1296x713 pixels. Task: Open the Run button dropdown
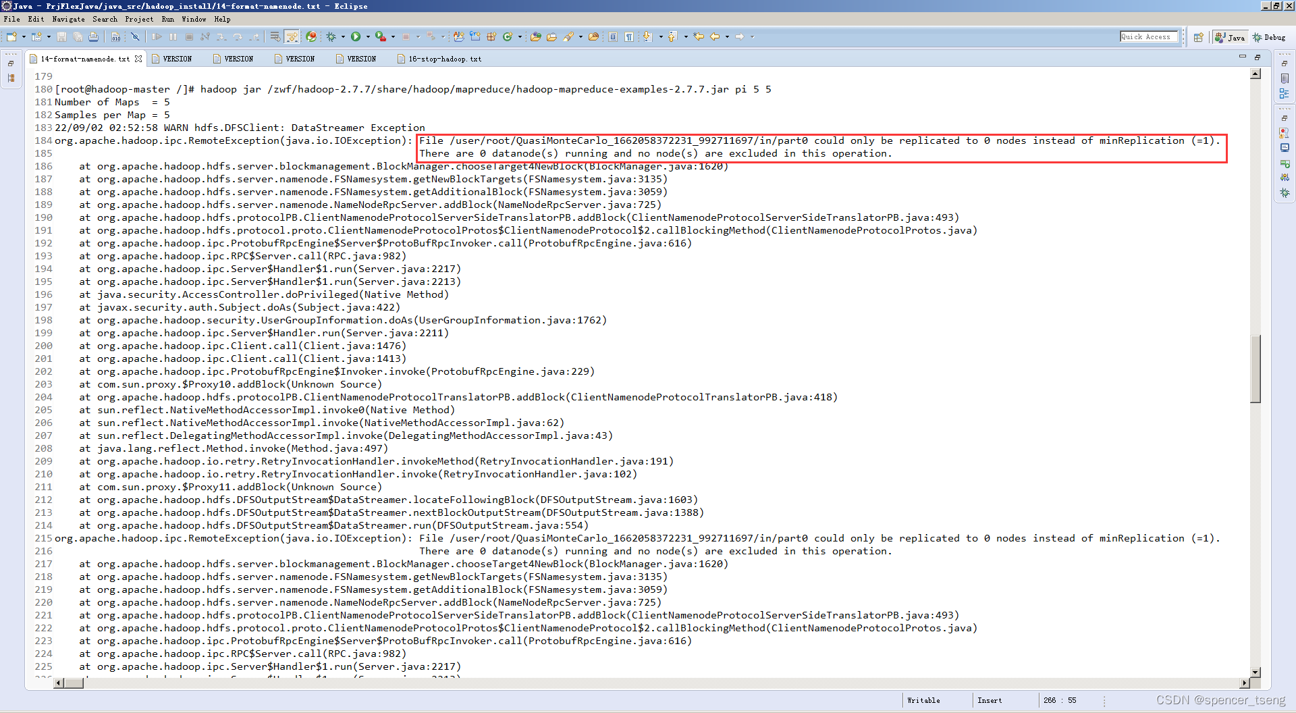tap(367, 36)
